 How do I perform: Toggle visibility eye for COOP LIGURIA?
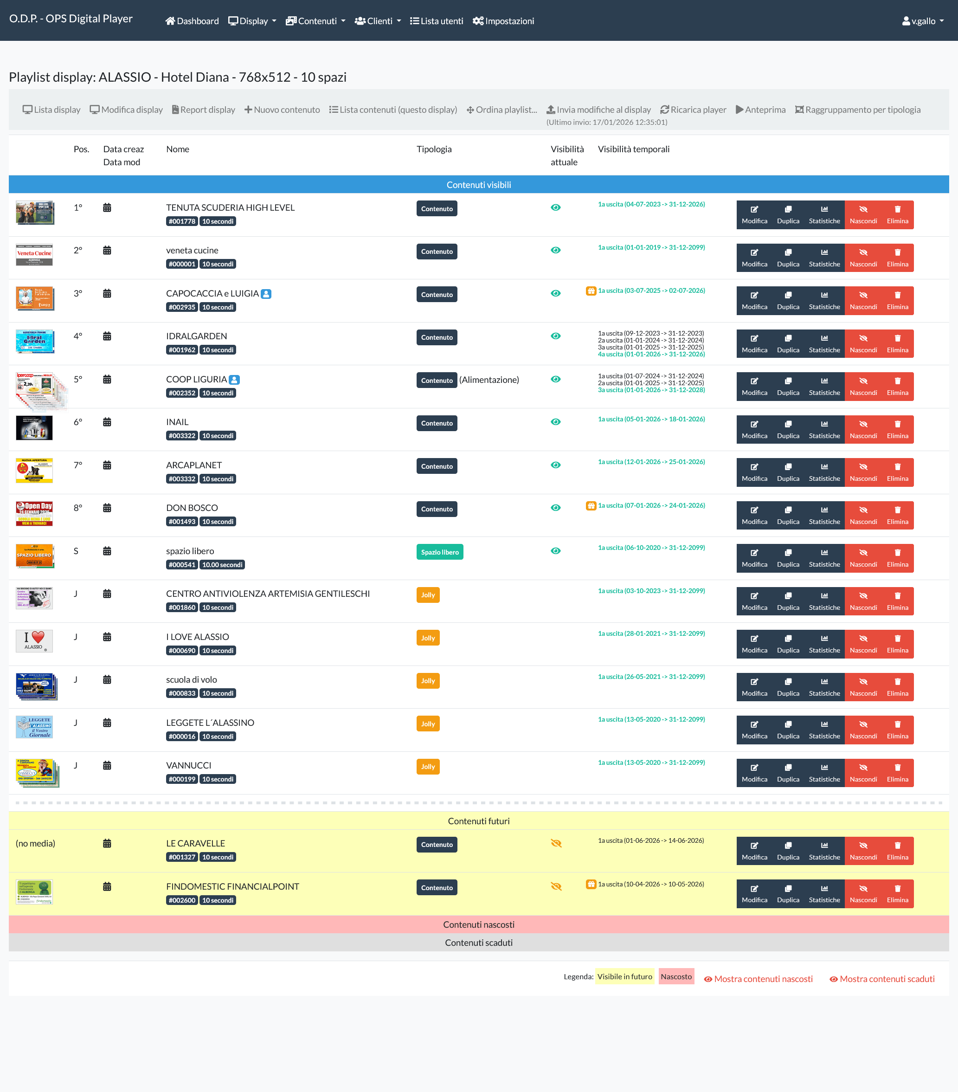click(555, 379)
